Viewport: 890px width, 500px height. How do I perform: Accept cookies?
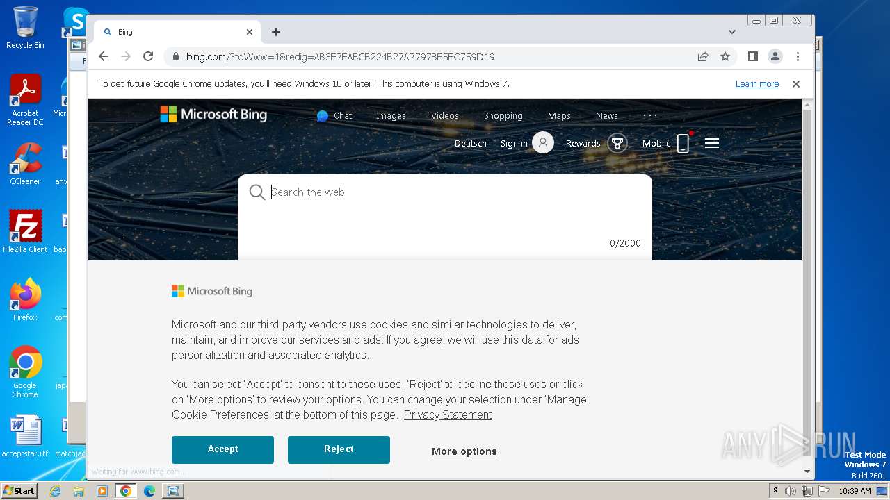click(x=222, y=450)
